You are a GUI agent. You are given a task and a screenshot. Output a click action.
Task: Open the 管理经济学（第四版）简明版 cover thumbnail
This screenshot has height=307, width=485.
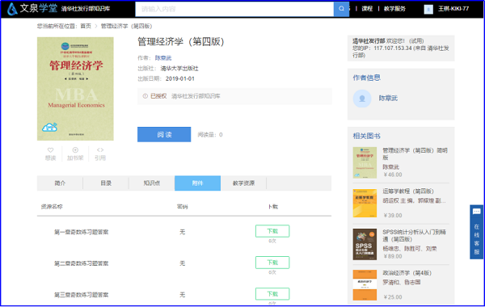pyautogui.click(x=365, y=162)
